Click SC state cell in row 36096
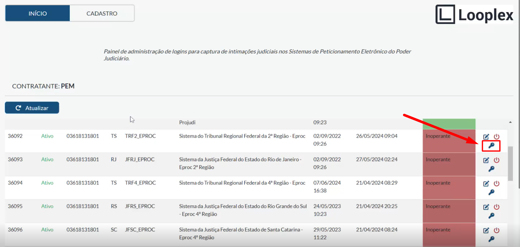This screenshot has height=247, width=520. coord(114,230)
